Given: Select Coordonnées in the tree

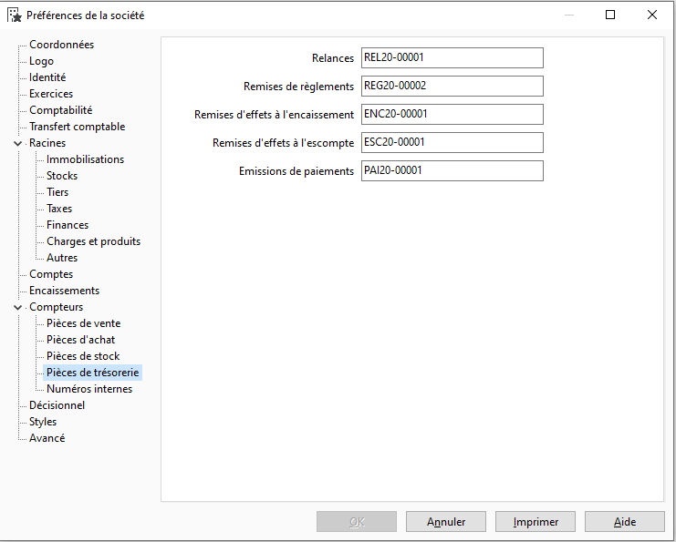Looking at the screenshot, I should pyautogui.click(x=61, y=45).
